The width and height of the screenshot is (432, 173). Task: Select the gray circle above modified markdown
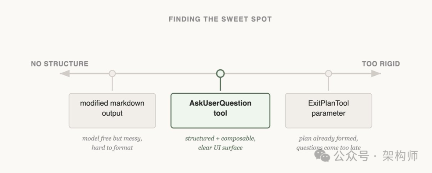[112, 74]
